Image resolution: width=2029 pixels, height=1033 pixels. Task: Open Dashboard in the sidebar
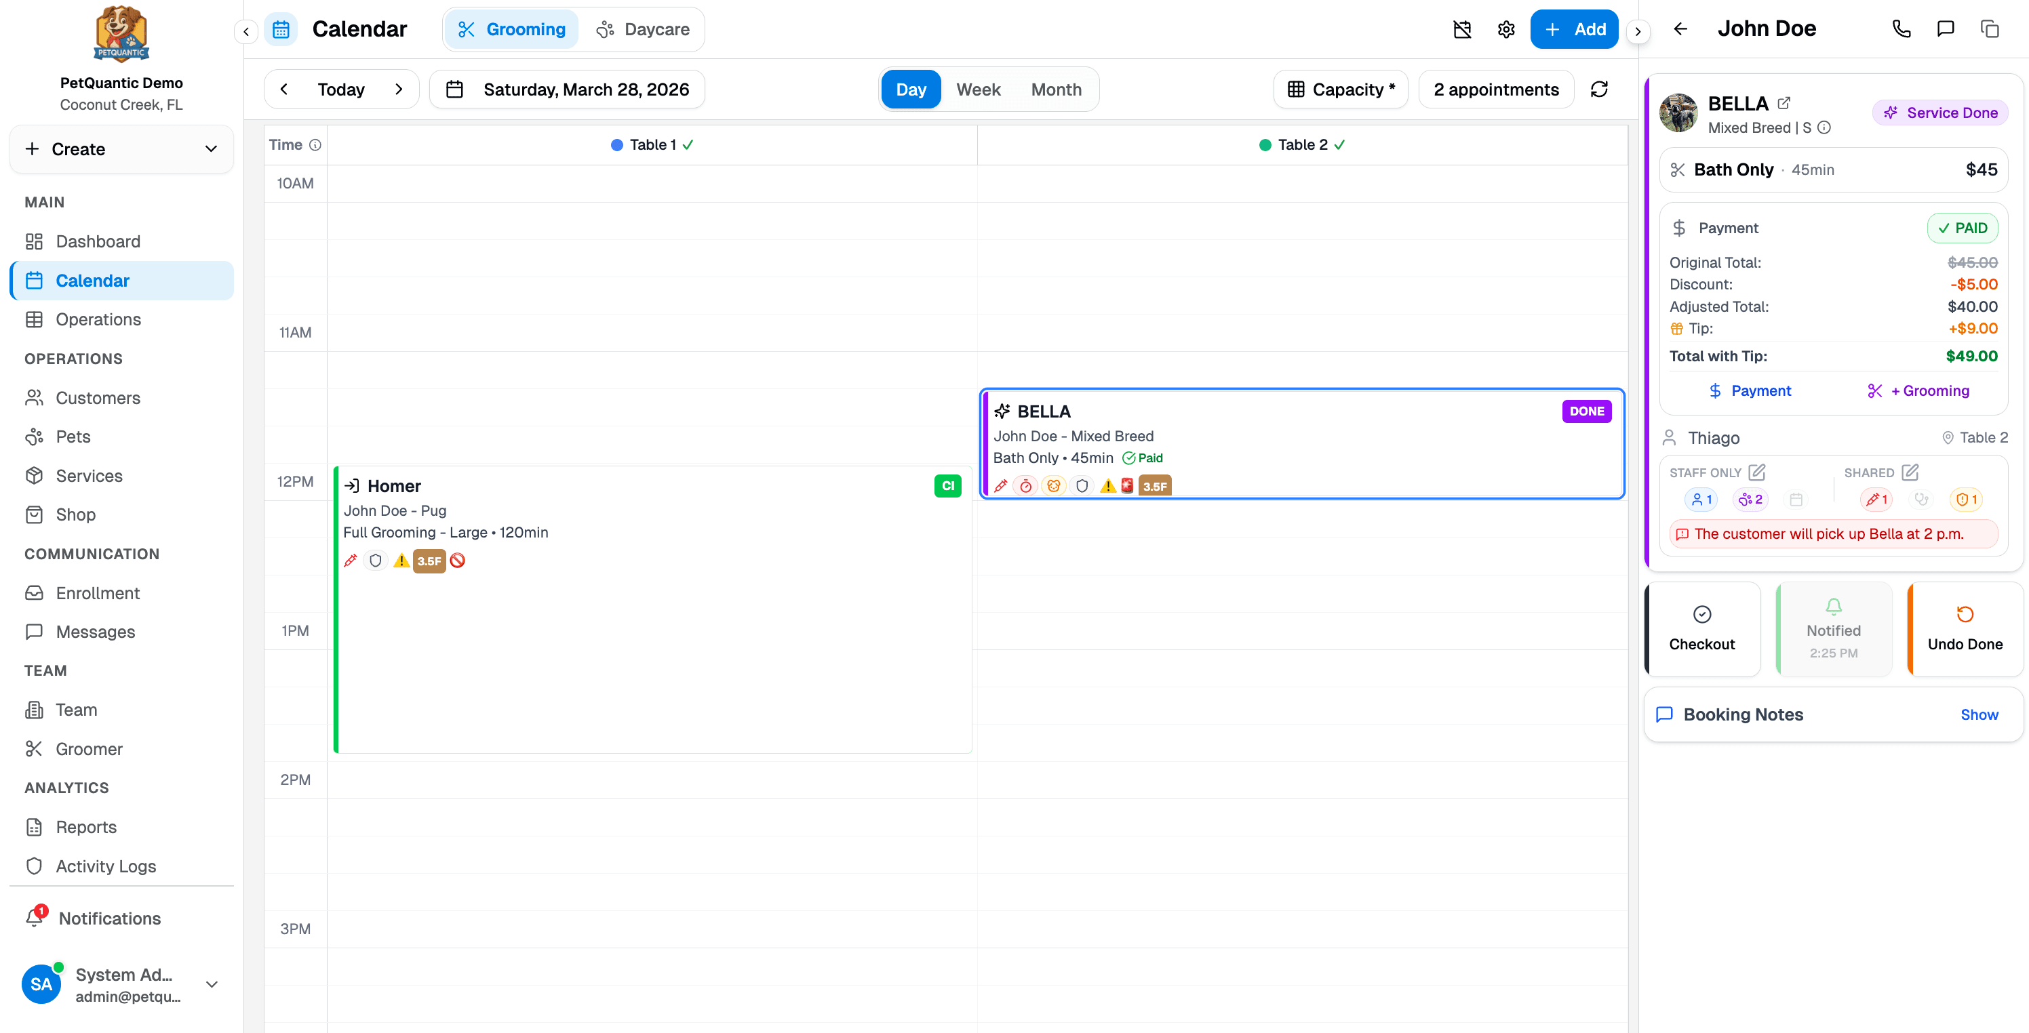click(121, 241)
